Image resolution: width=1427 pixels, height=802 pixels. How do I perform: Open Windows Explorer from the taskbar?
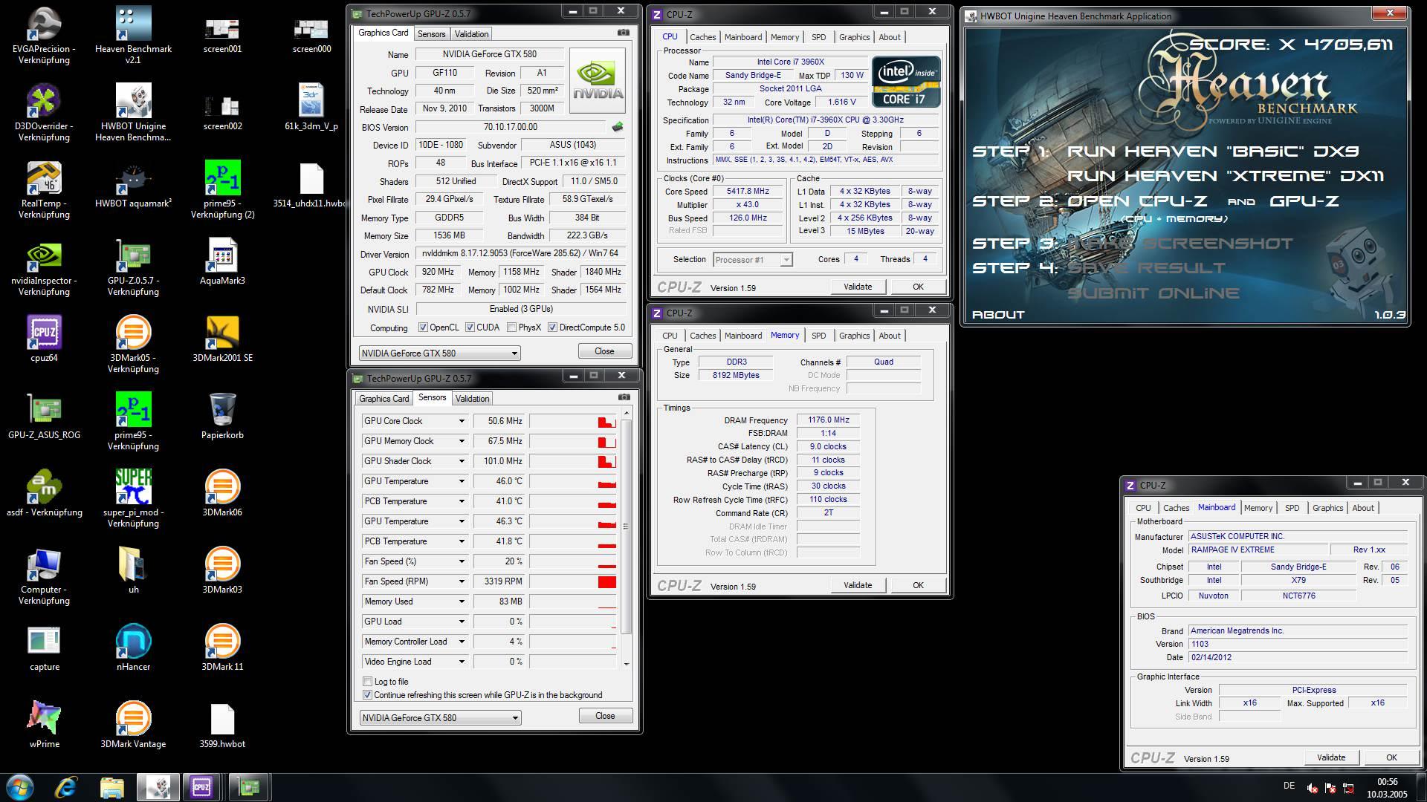[x=111, y=786]
